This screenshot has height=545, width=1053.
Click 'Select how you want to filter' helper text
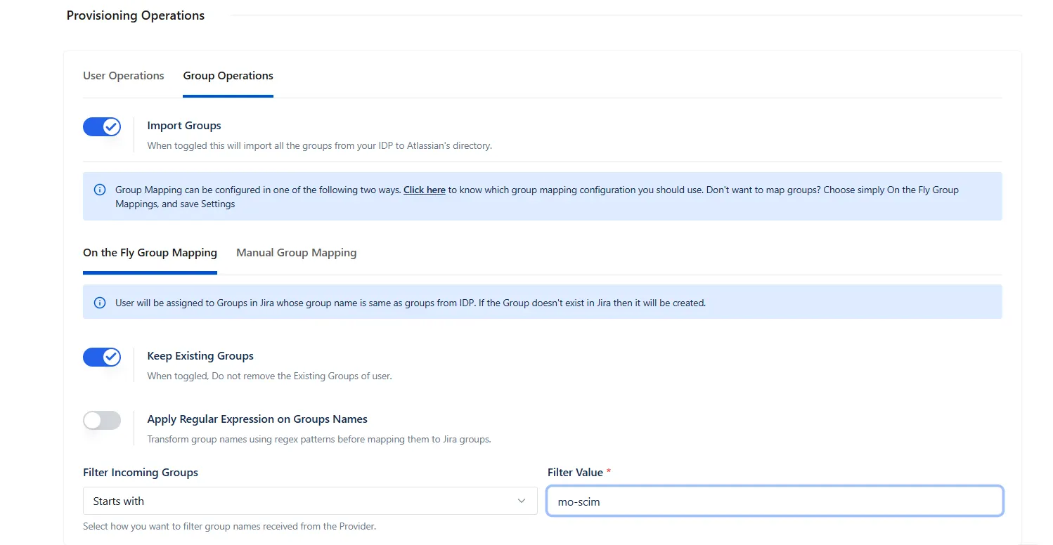229,526
